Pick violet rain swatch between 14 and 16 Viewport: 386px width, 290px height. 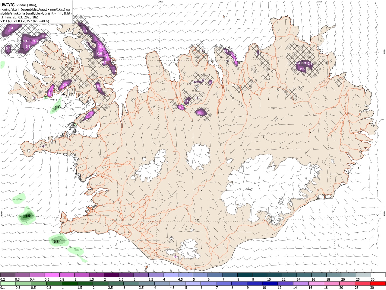coord(301,283)
